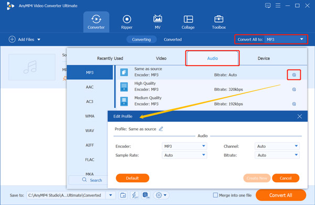
Task: Select the Medium Quality profile icon
Action: pyautogui.click(x=124, y=101)
